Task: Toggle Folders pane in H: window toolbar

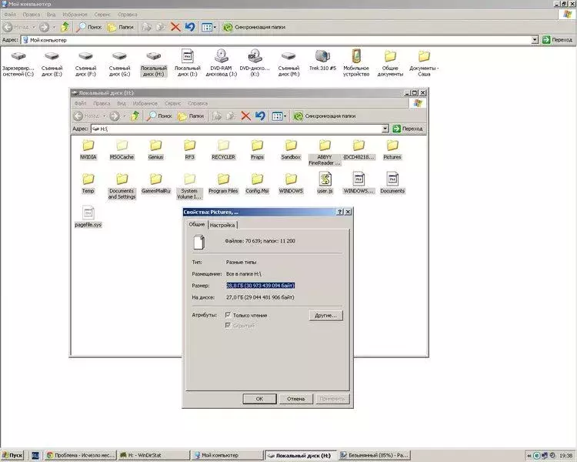Action: click(x=191, y=116)
